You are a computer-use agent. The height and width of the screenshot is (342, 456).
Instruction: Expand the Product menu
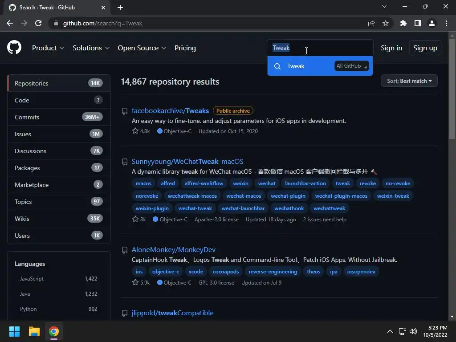(x=48, y=48)
